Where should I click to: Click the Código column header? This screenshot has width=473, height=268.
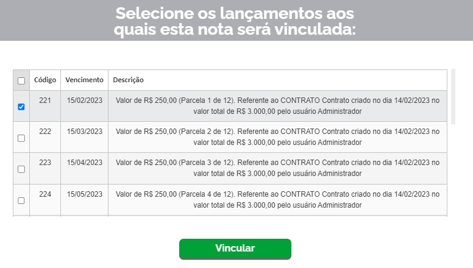click(x=45, y=80)
